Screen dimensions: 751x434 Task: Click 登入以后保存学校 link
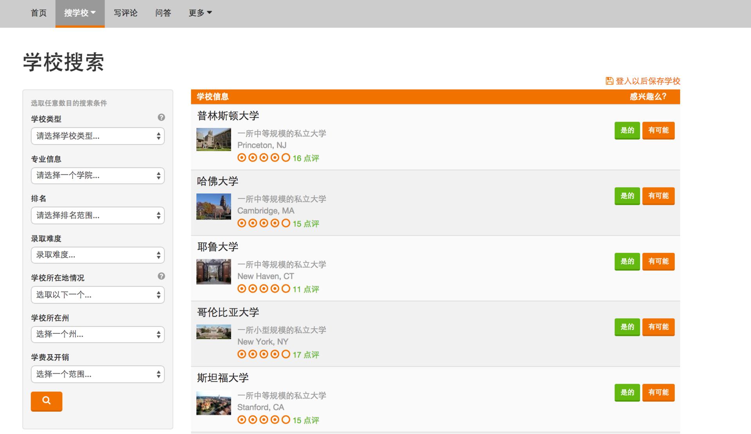pos(648,81)
